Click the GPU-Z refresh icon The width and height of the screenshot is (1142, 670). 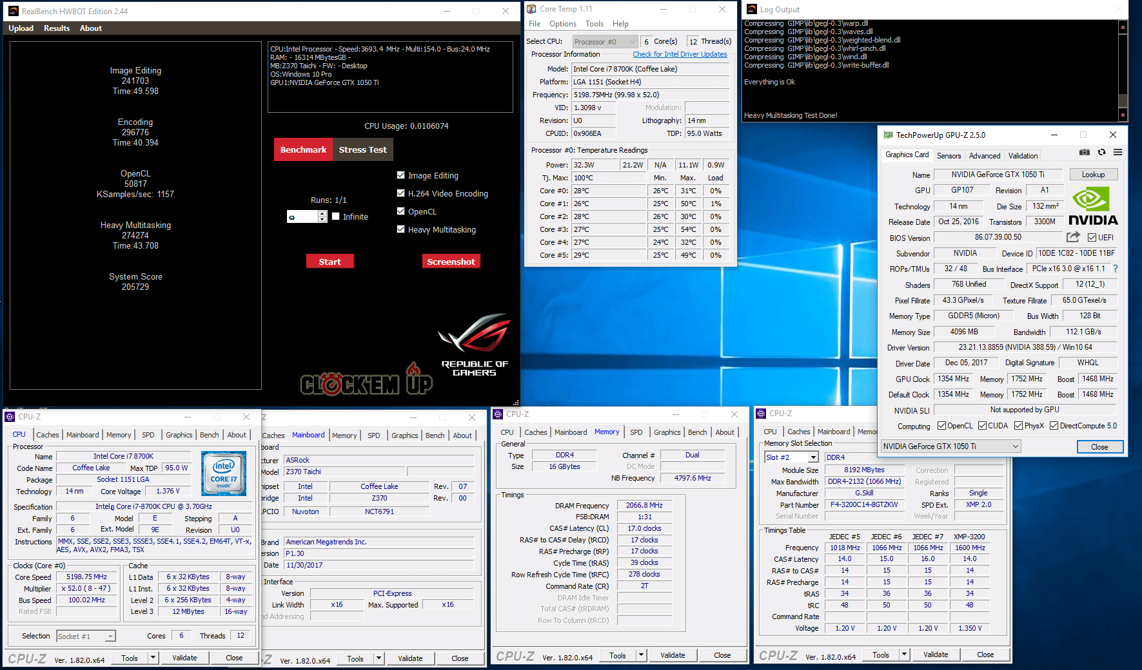point(1101,153)
